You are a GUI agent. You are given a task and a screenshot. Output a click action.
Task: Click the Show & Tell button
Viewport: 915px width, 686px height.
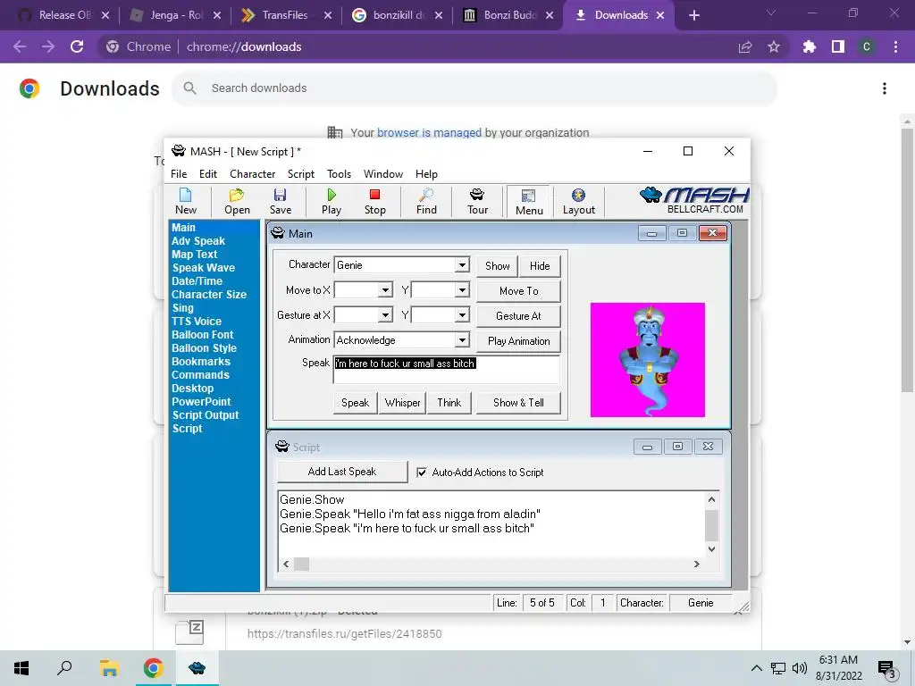[519, 403]
